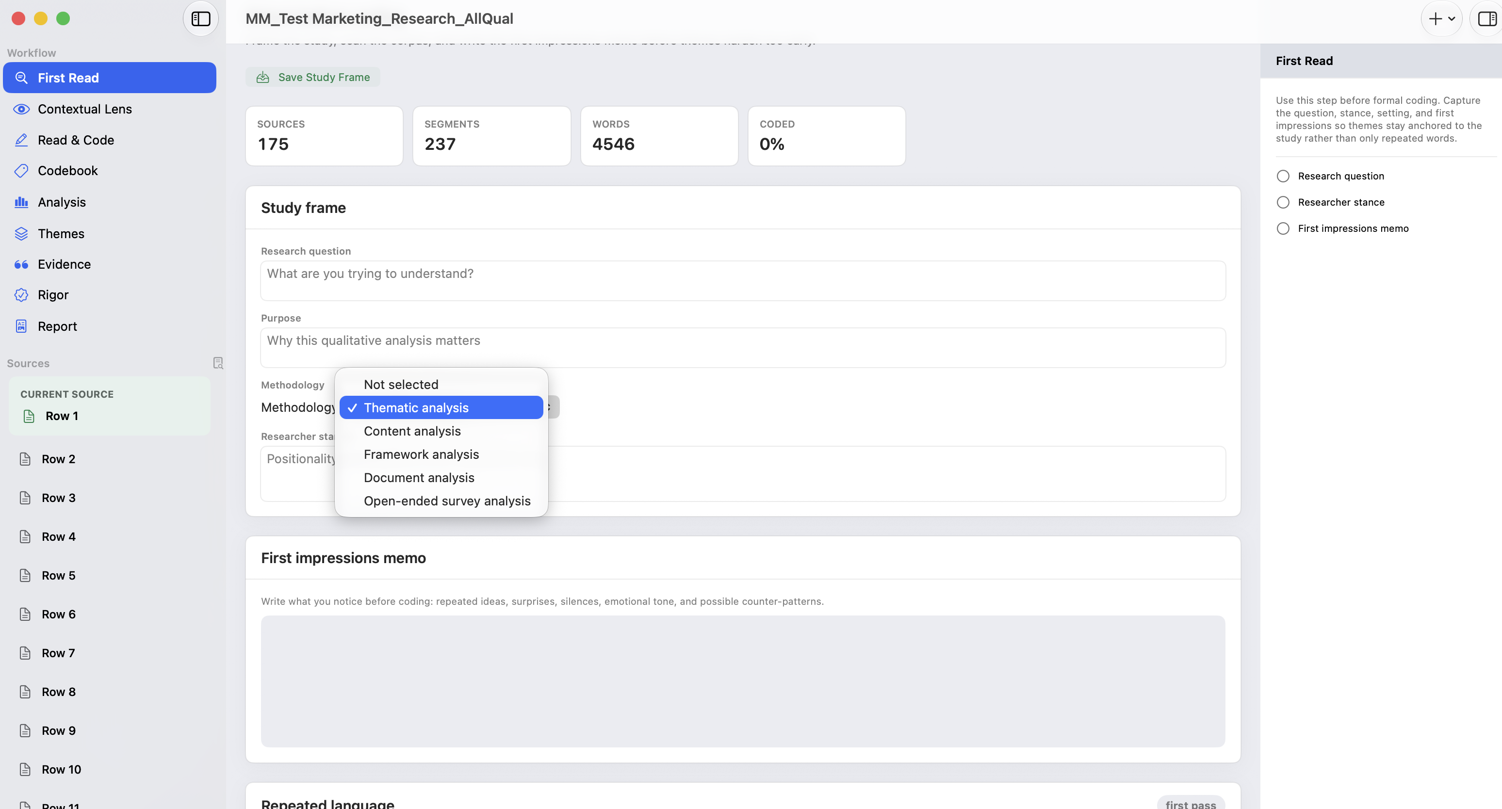Click the SEGMENTS 237 stat card
The width and height of the screenshot is (1502, 809).
(491, 136)
